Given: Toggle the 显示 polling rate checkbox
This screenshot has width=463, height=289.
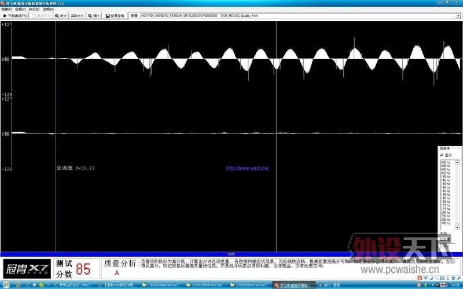Looking at the screenshot, I should 442,155.
